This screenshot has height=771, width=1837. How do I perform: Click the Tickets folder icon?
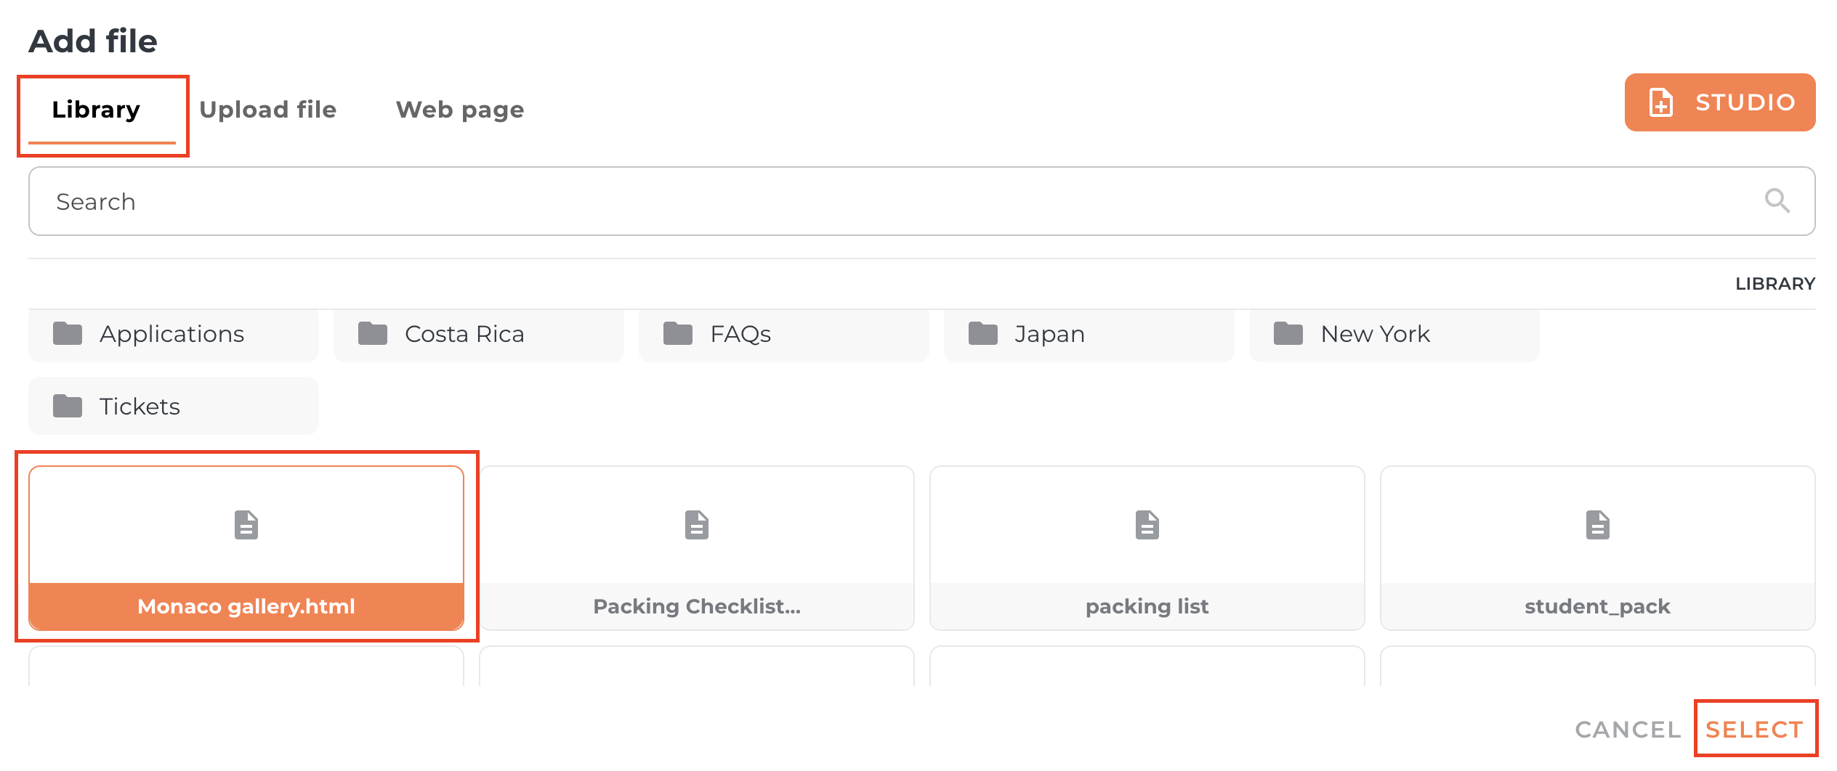pyautogui.click(x=68, y=407)
